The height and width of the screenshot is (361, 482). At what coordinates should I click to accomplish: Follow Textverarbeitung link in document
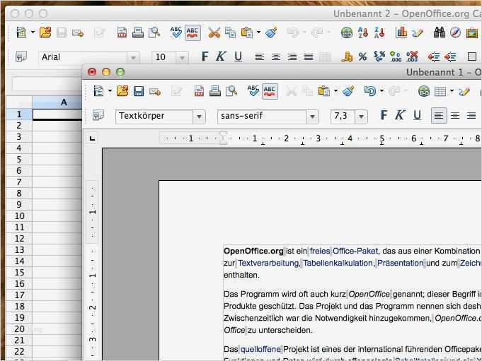coord(268,264)
